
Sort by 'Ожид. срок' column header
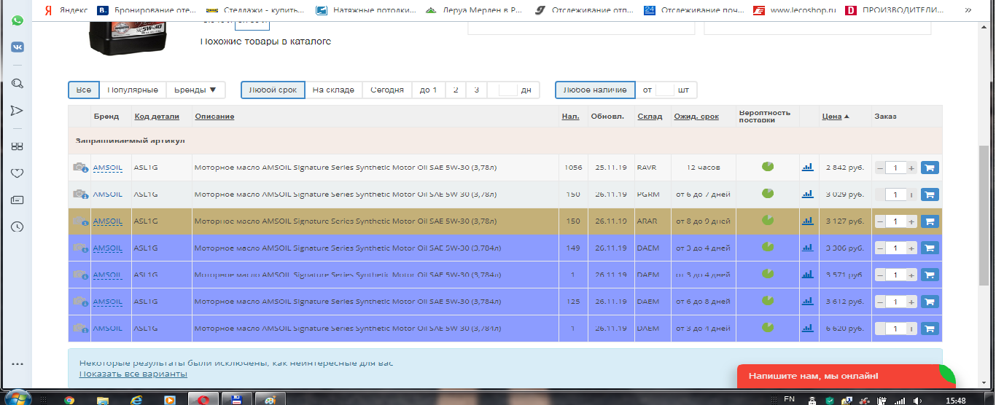pos(696,117)
